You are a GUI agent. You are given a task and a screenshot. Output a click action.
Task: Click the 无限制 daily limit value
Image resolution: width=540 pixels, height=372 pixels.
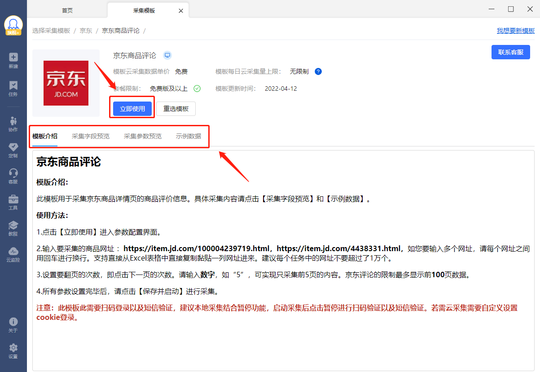click(299, 71)
